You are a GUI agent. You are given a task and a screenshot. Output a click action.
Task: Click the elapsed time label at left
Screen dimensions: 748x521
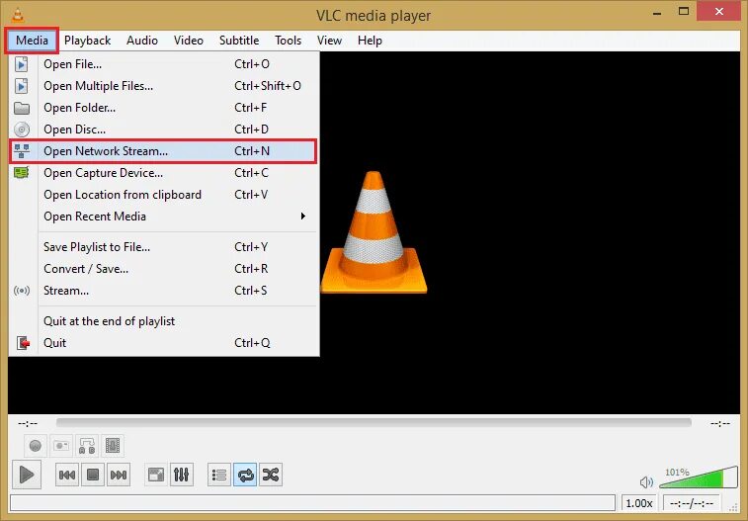coord(28,423)
